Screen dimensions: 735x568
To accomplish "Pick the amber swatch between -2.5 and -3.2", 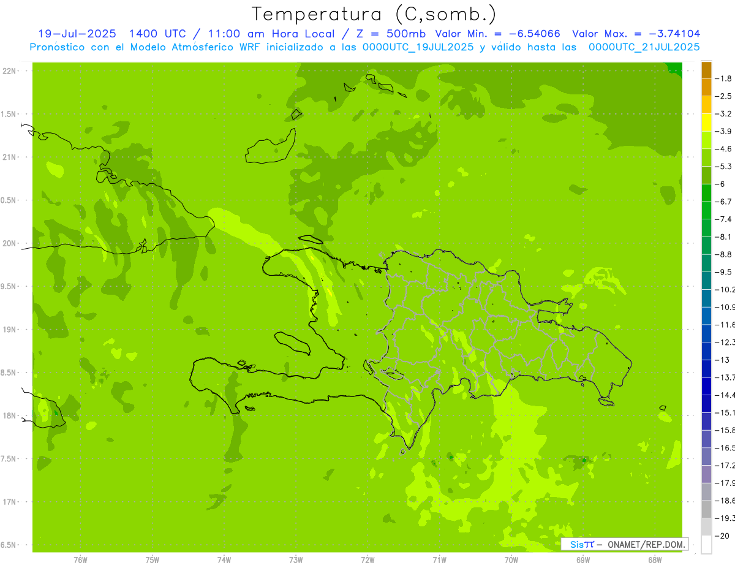I will 706,105.
